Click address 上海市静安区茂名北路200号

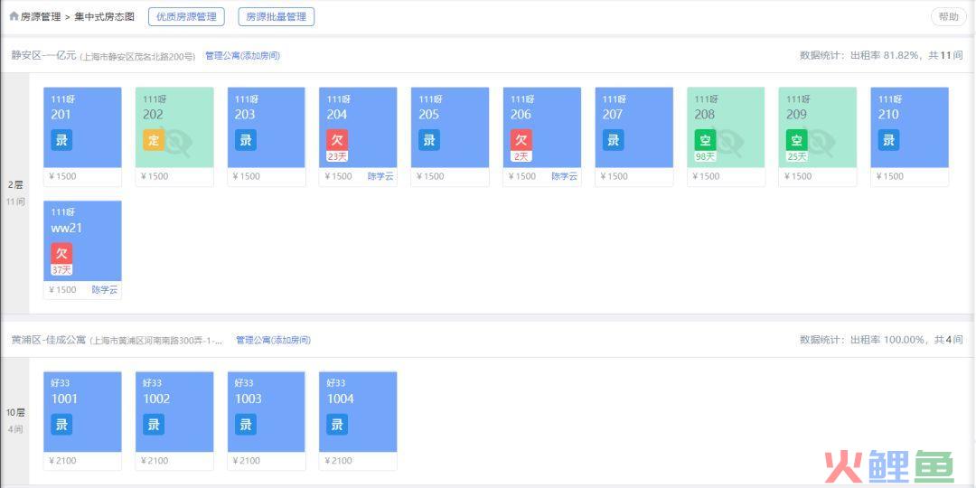click(138, 57)
